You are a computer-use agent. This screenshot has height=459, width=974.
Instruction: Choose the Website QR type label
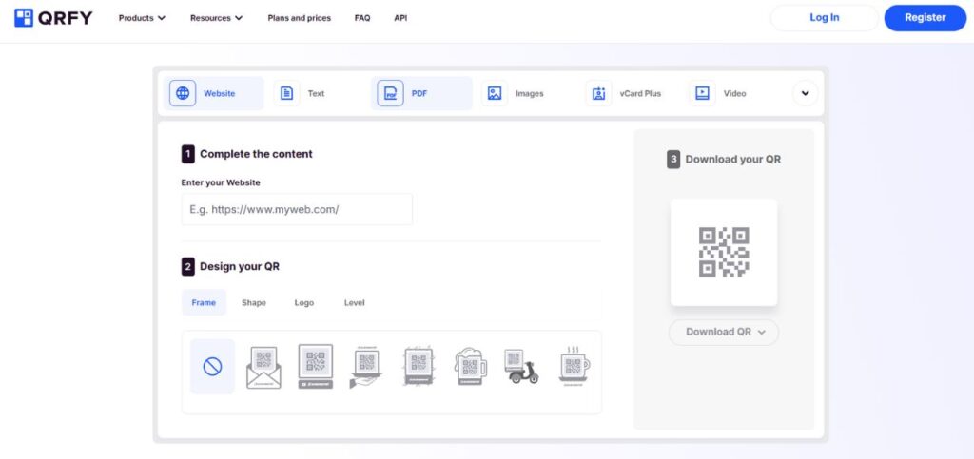(x=220, y=94)
